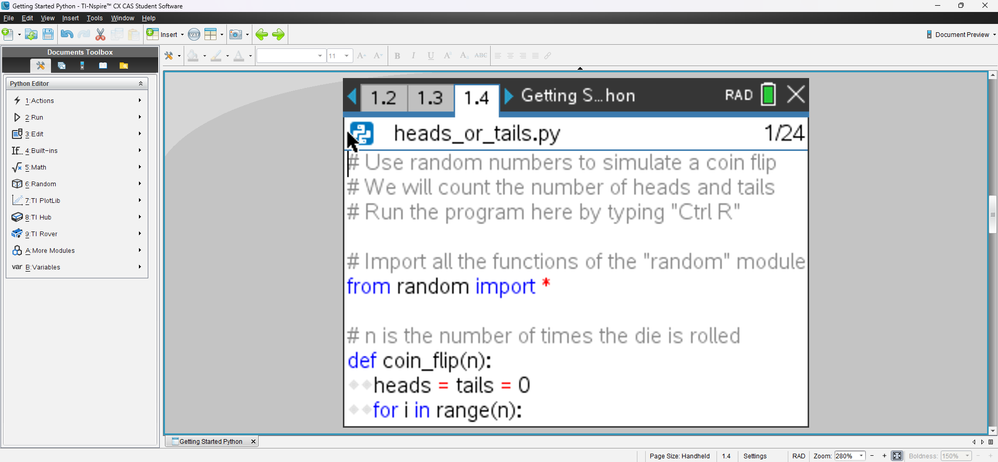The width and height of the screenshot is (998, 462).
Task: Click the var (Store Variable) icon
Action: click(x=194, y=35)
